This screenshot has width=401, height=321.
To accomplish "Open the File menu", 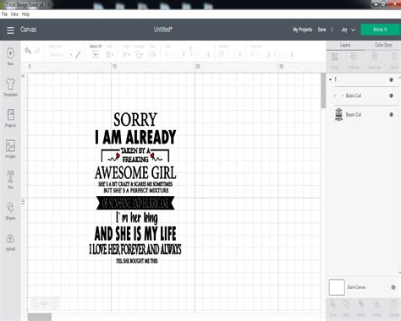I will pos(4,14).
